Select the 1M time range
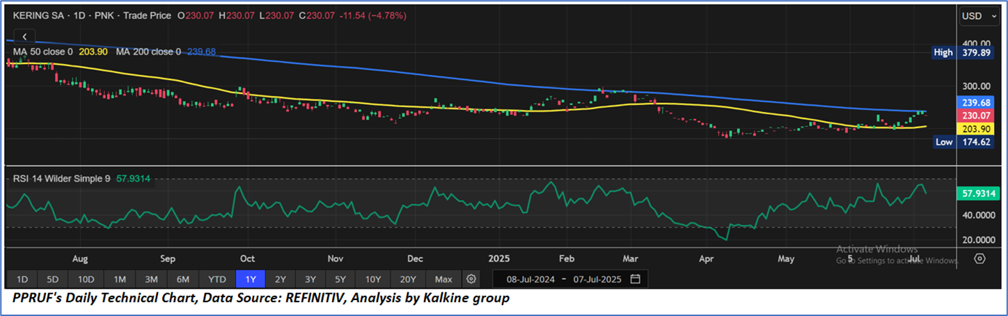This screenshot has height=316, width=1008. 120,279
